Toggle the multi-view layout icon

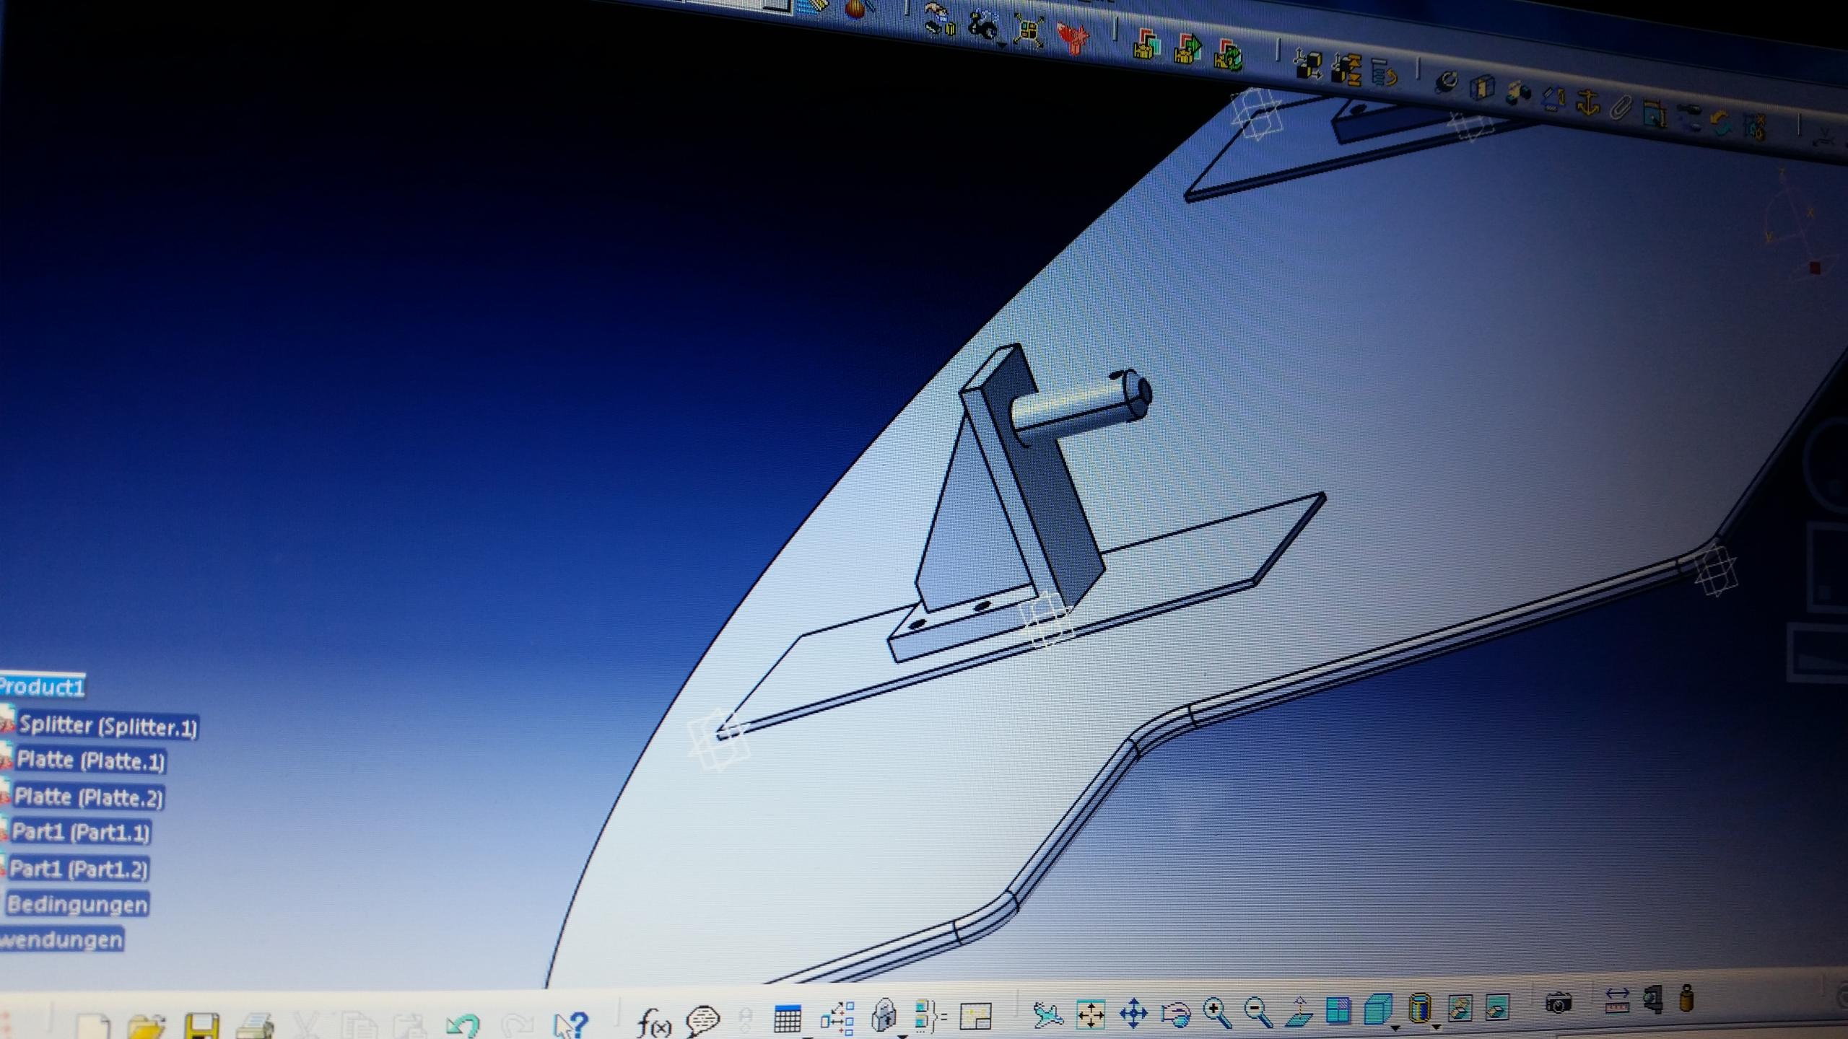point(1338,1010)
